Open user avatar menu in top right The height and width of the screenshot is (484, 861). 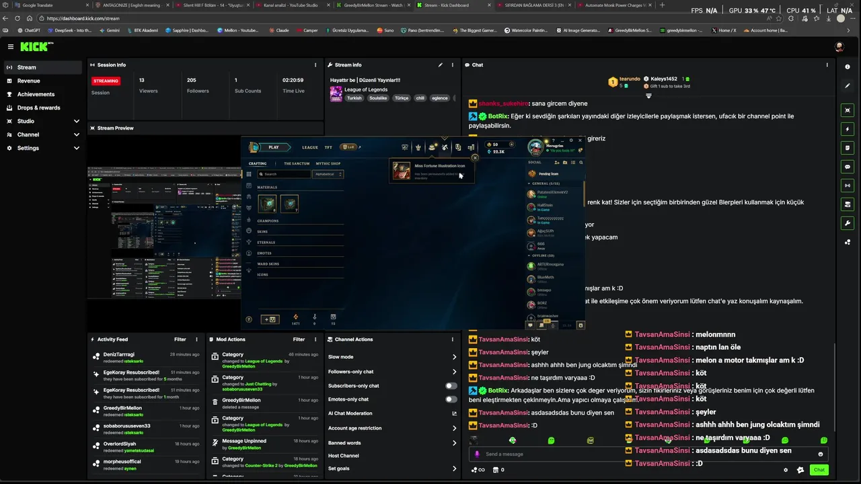[x=839, y=46]
